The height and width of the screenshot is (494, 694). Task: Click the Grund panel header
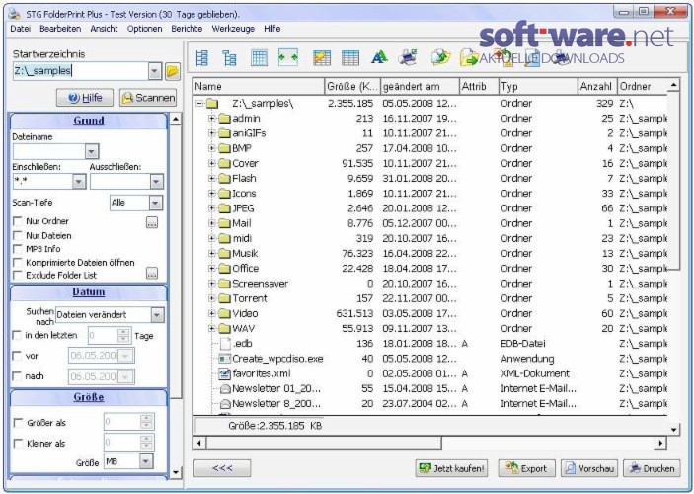click(x=89, y=121)
